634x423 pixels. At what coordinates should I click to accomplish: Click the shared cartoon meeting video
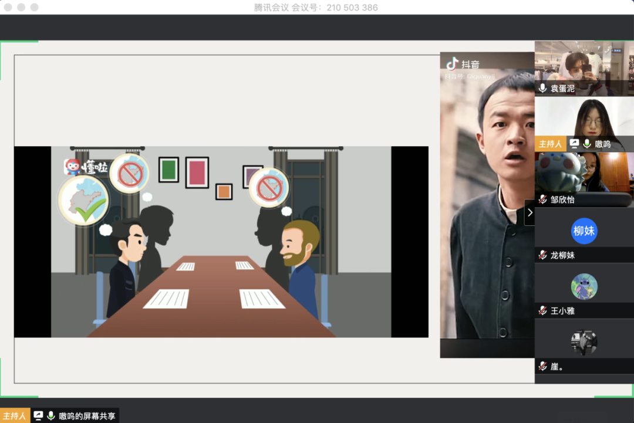(221, 242)
